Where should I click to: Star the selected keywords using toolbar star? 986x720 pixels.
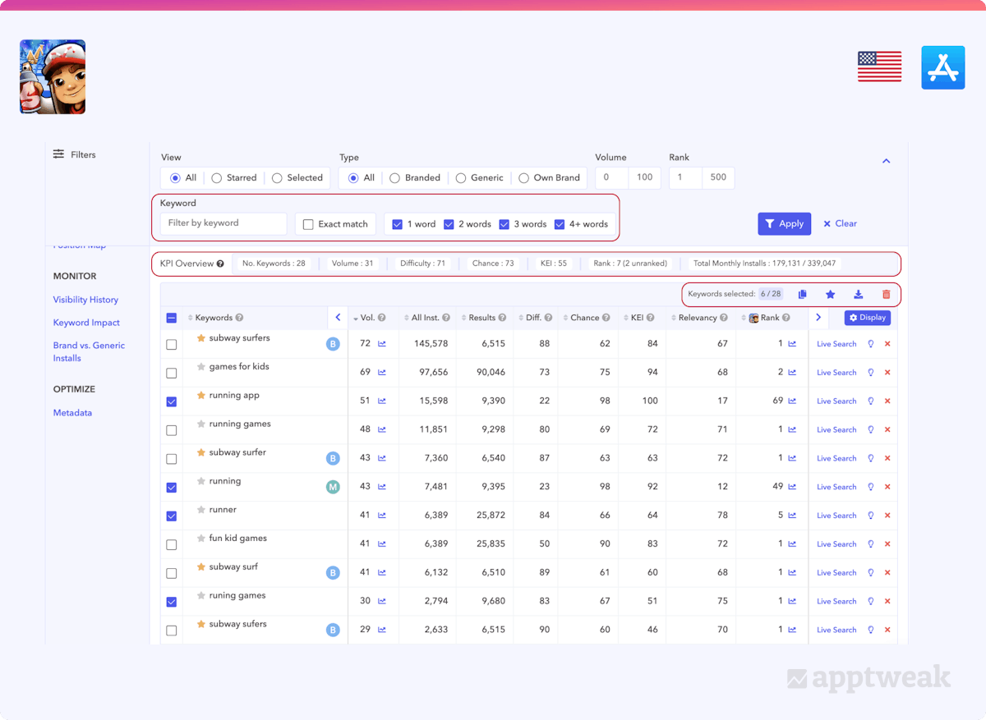[x=830, y=294]
